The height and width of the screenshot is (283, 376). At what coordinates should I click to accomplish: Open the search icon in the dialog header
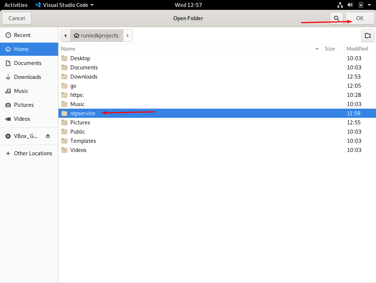(x=336, y=18)
